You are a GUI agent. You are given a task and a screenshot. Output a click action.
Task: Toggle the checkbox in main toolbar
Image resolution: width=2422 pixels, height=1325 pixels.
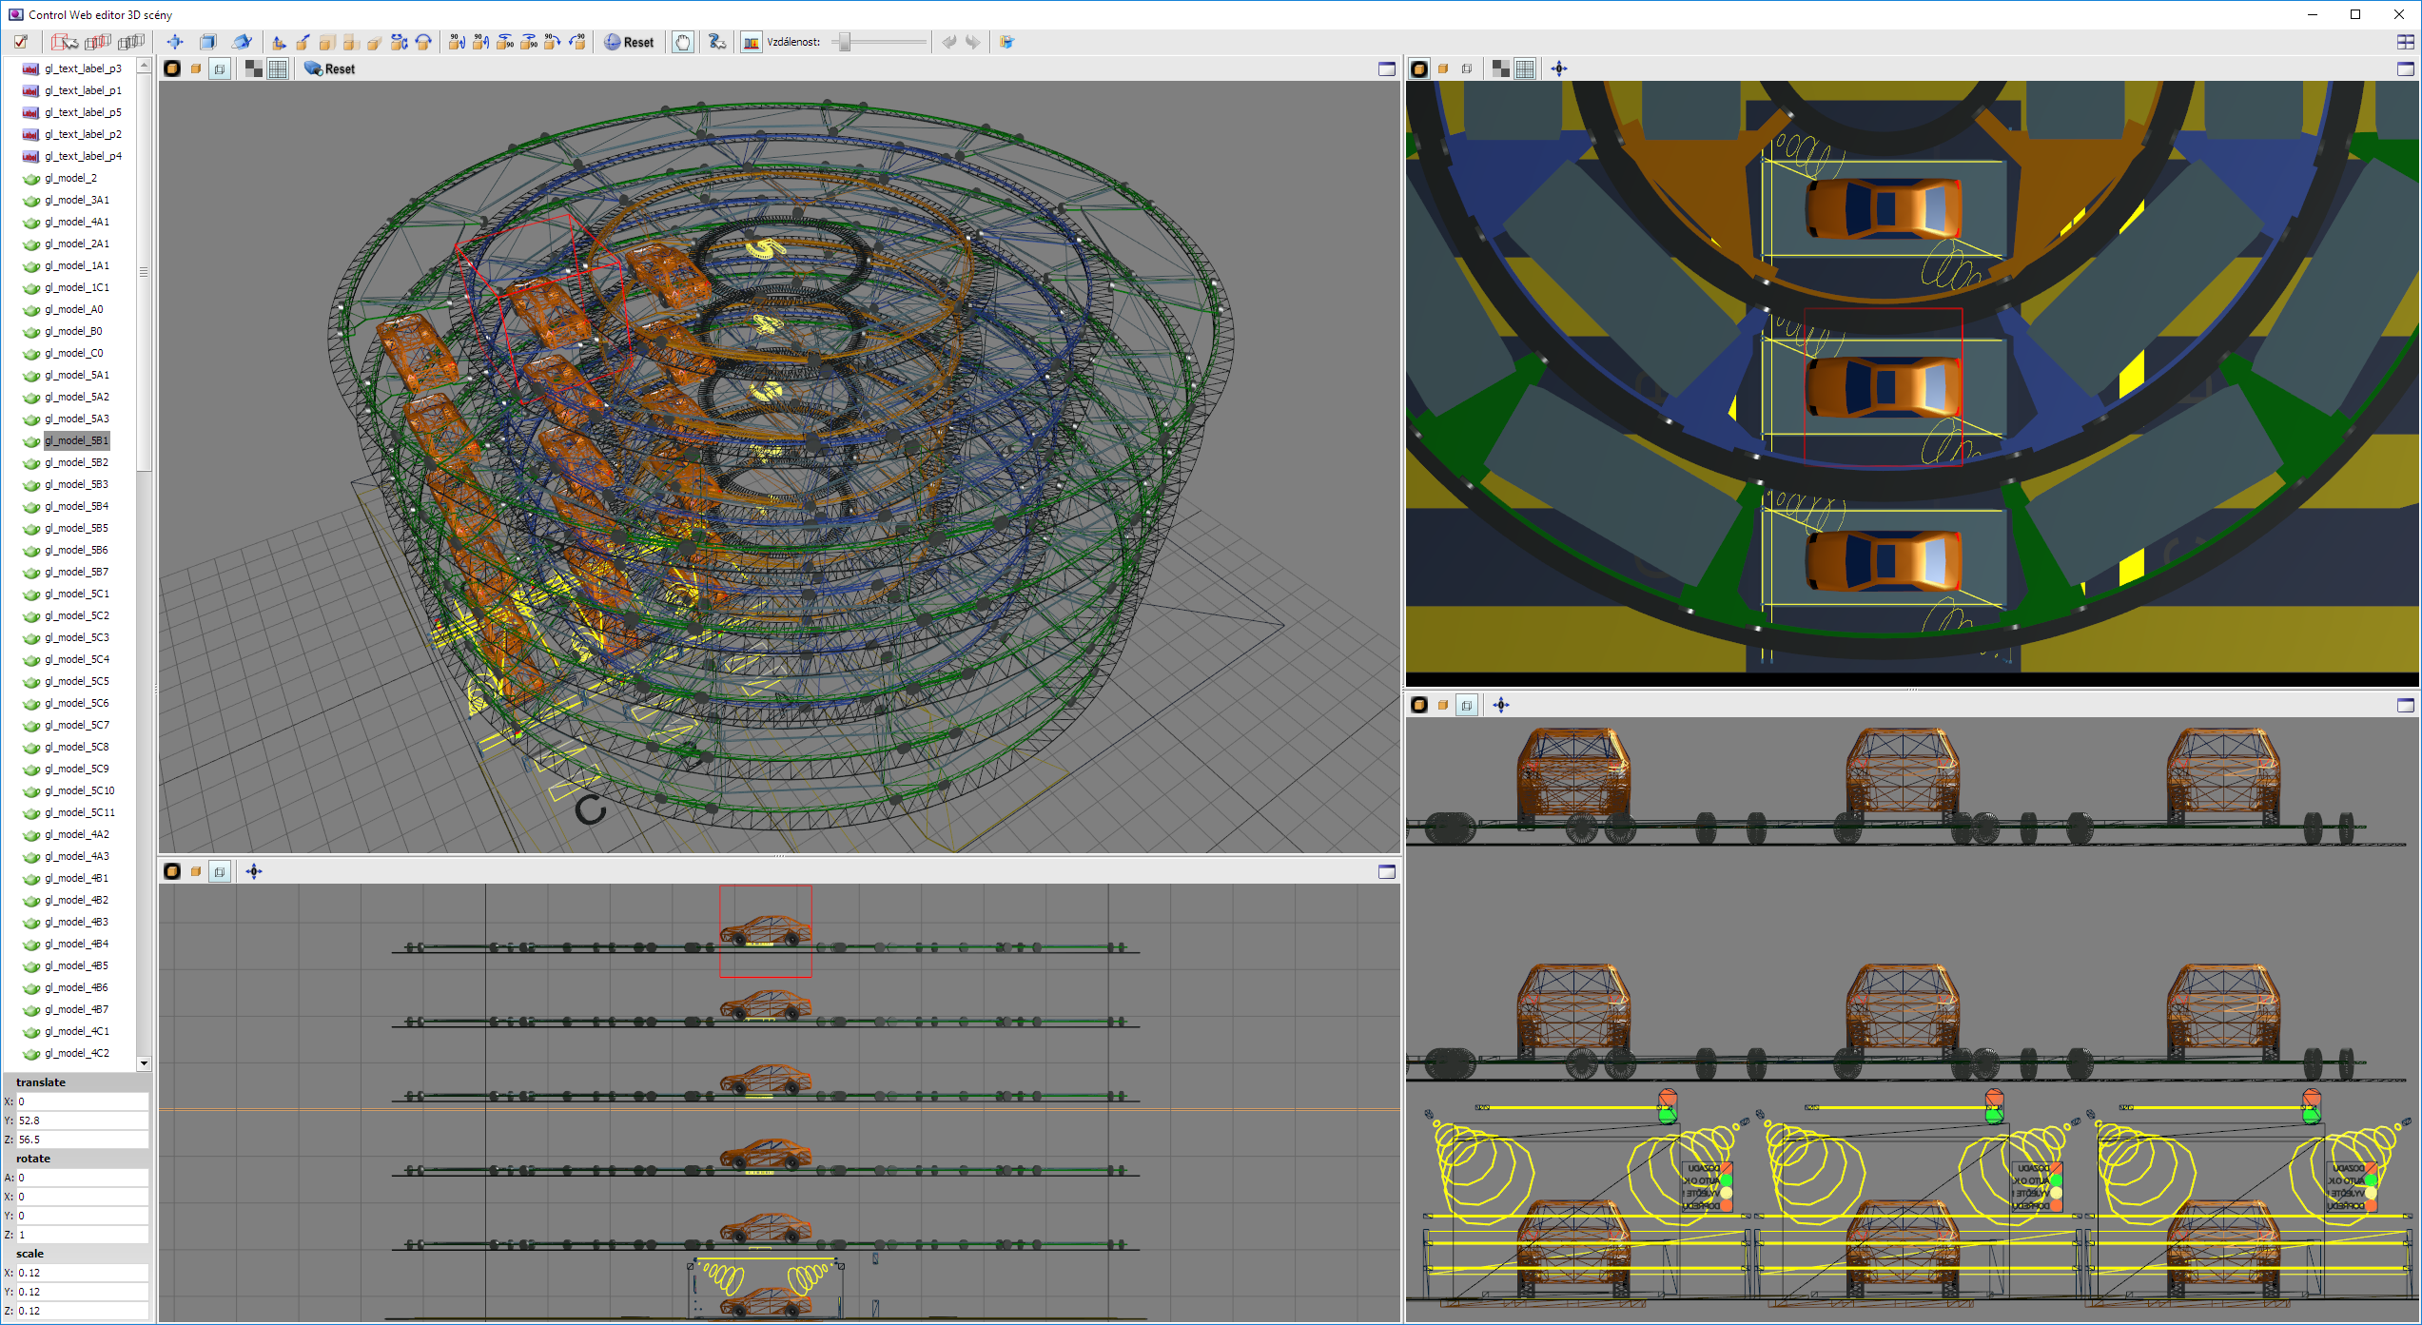[x=21, y=42]
